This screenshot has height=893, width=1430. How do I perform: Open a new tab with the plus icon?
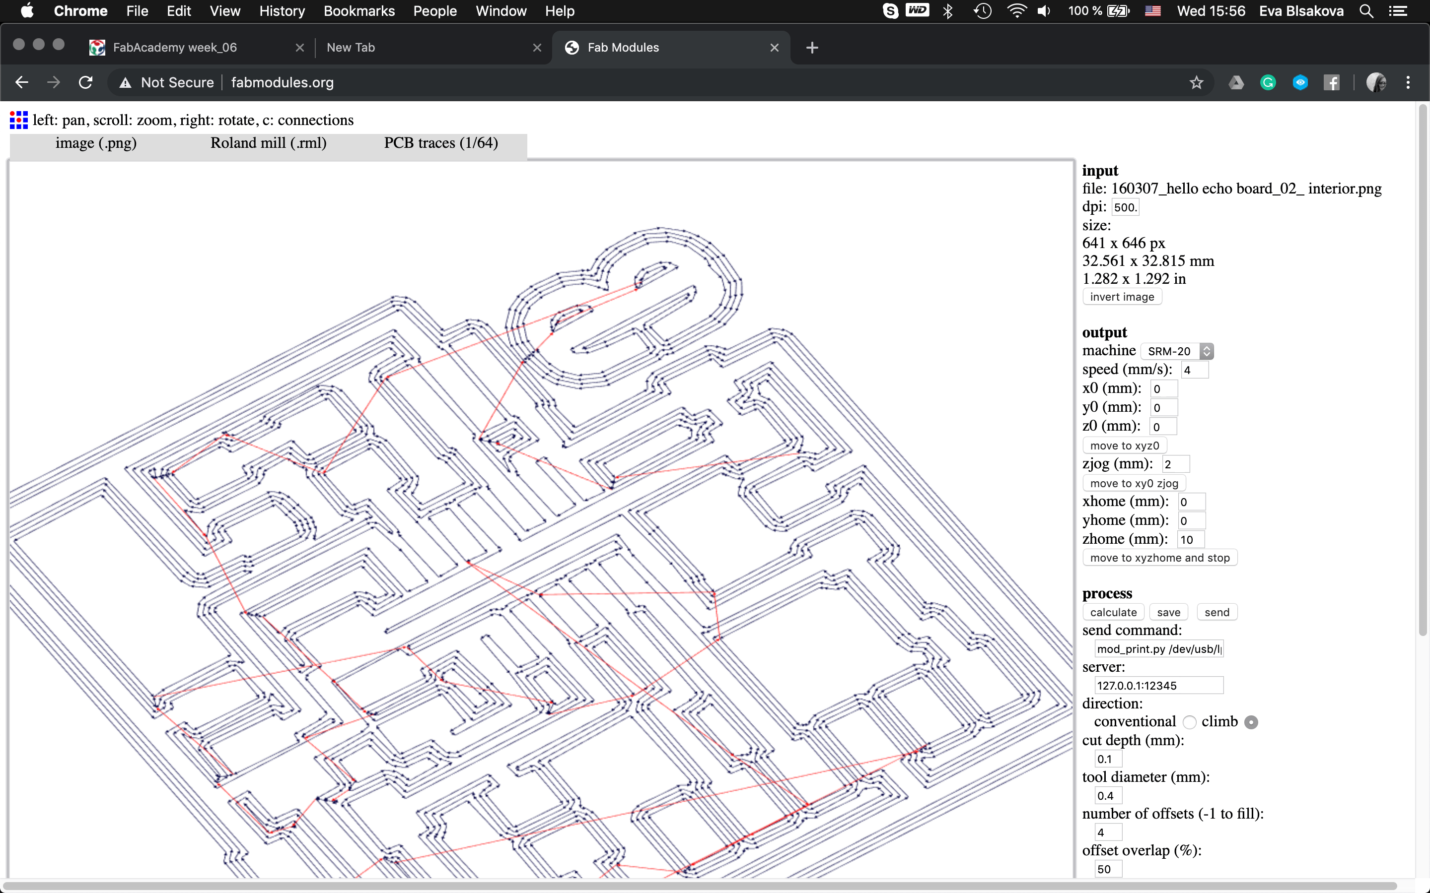[812, 48]
